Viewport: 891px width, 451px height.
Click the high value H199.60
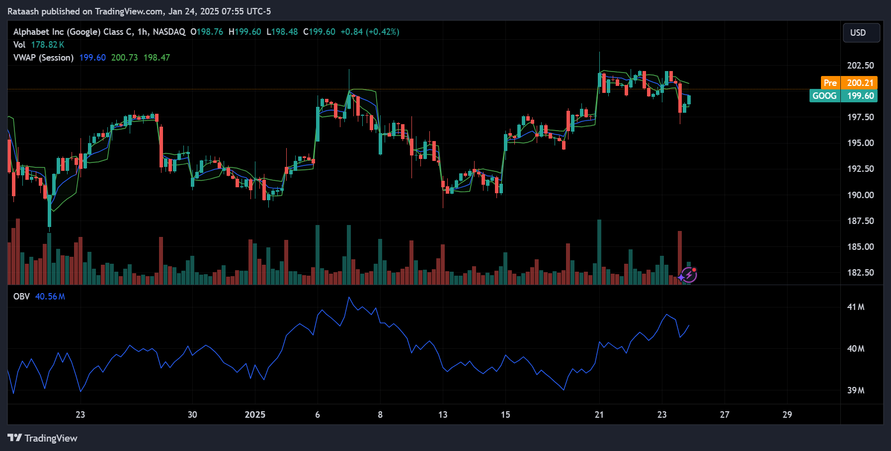(x=245, y=32)
